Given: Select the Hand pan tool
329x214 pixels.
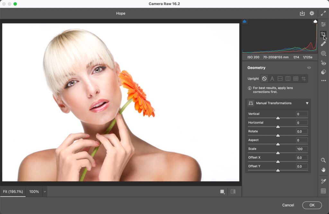Looking at the screenshot, I should tap(323, 170).
